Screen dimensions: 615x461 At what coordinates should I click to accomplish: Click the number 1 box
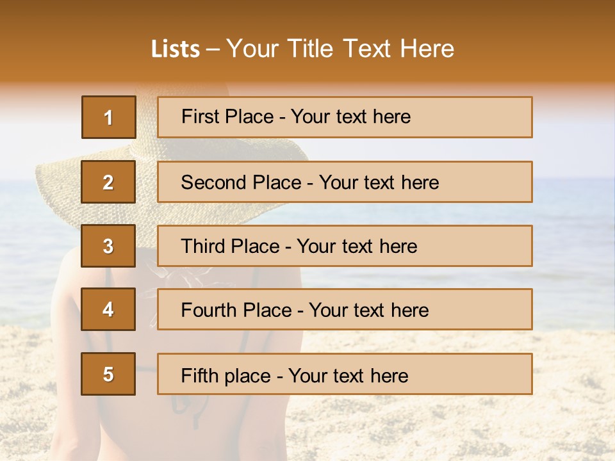click(x=109, y=117)
